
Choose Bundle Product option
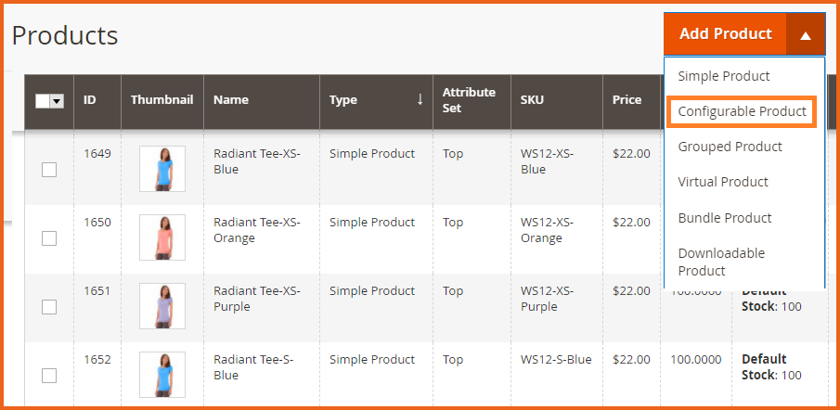[725, 218]
